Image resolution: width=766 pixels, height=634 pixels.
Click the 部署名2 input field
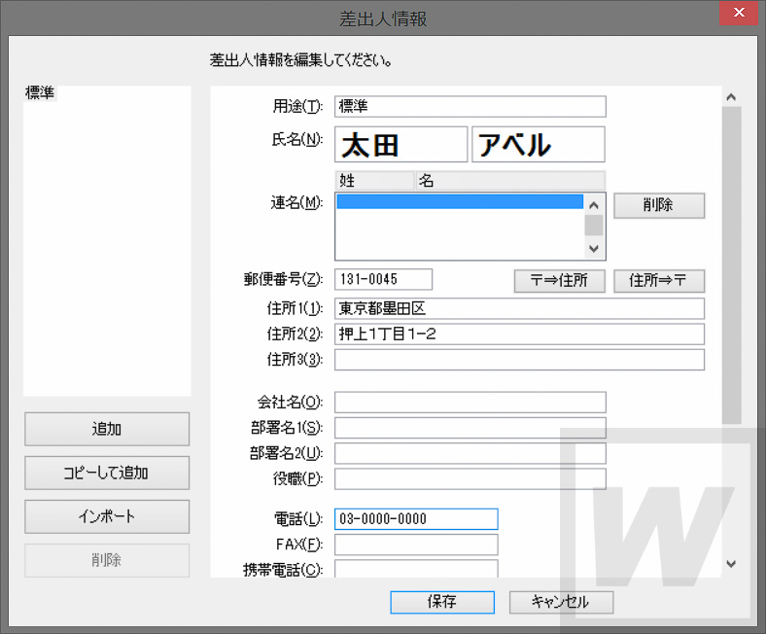tap(470, 453)
